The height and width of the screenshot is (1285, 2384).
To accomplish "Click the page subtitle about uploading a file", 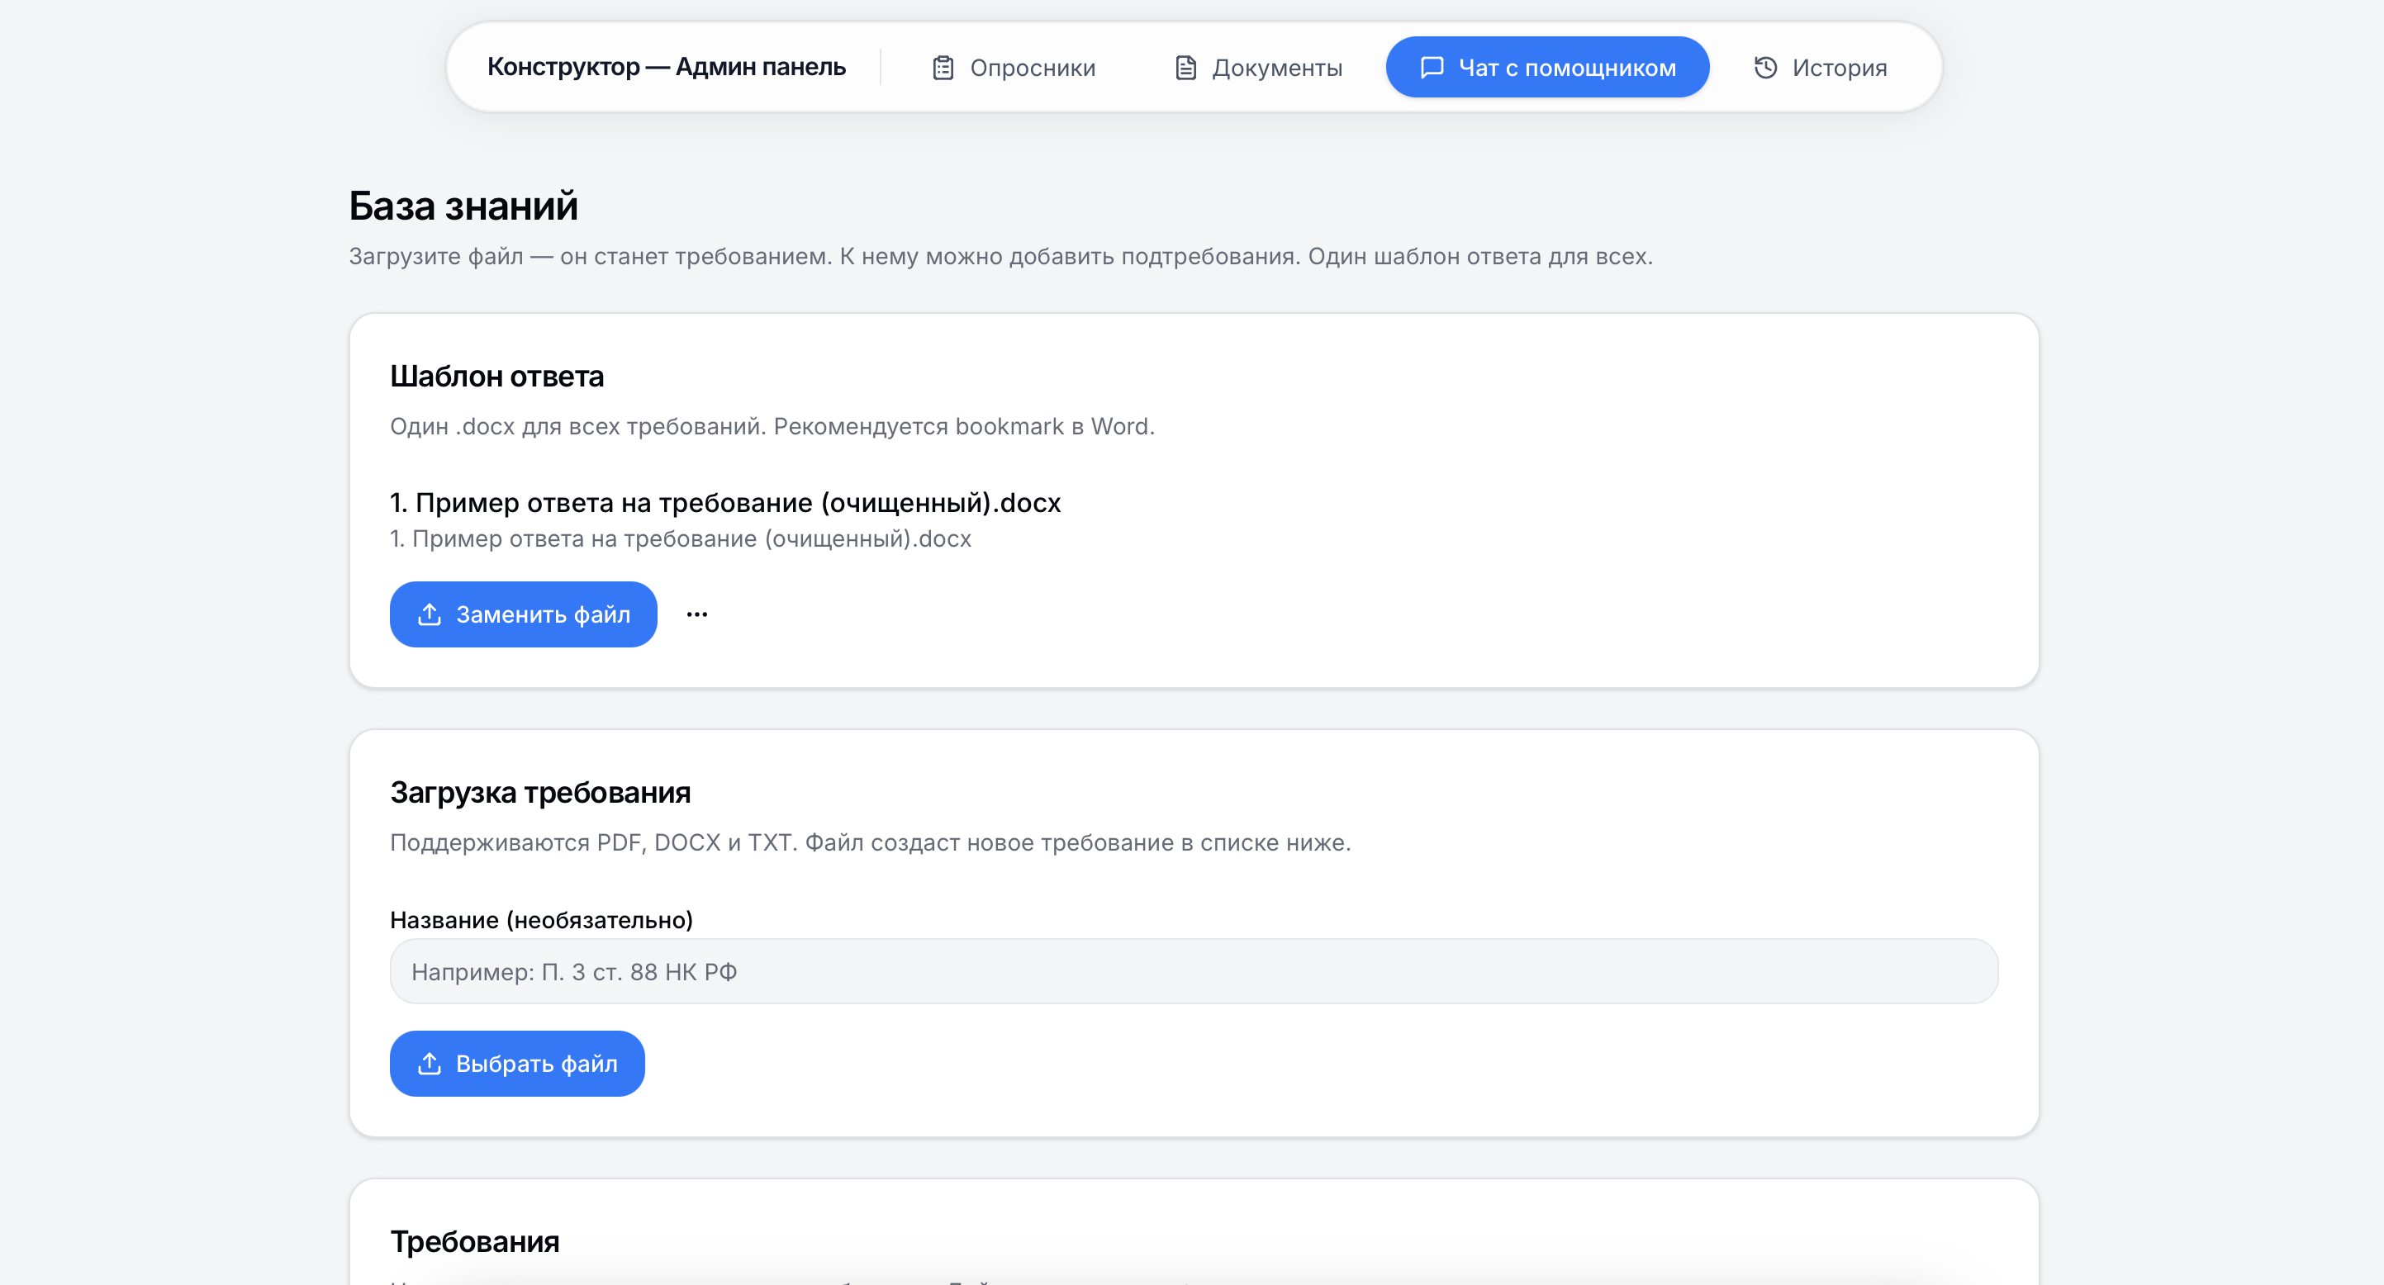I will click(1000, 256).
